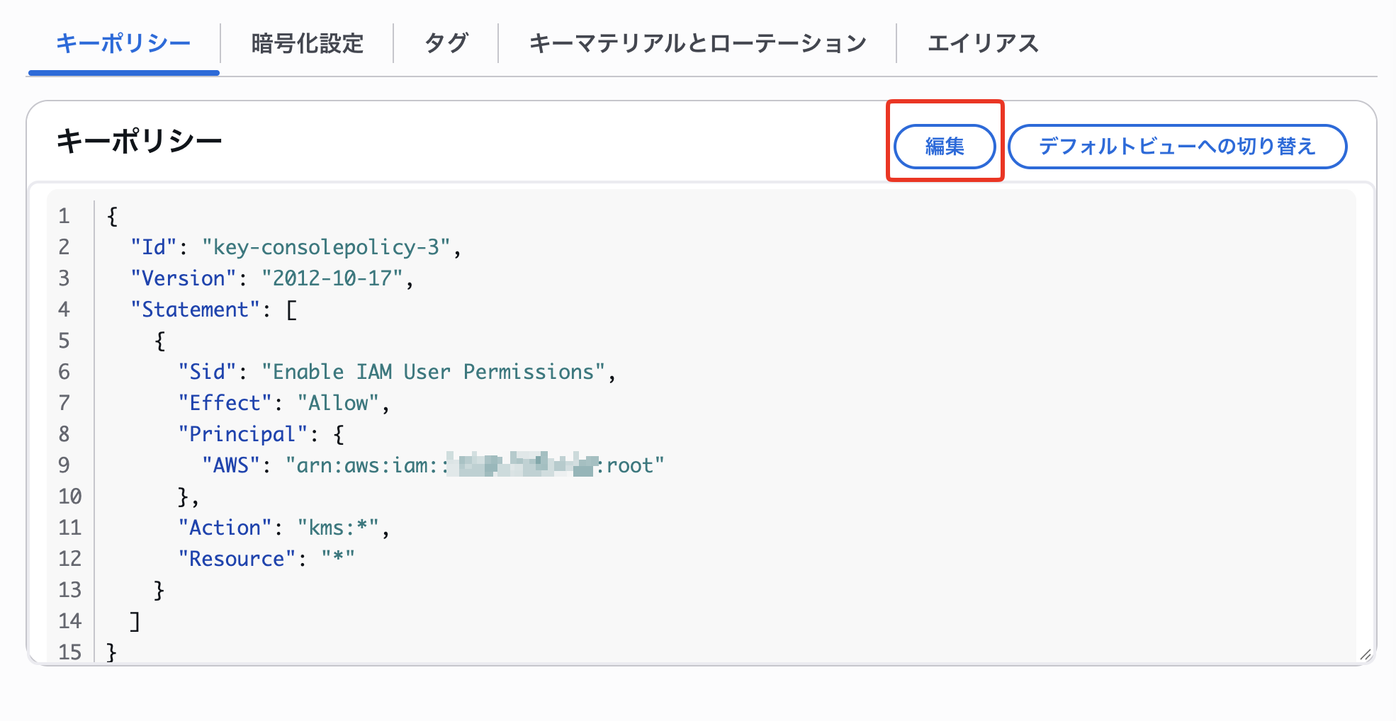Switch to the キーポリシー tab
Image resolution: width=1396 pixels, height=721 pixels.
pyautogui.click(x=123, y=43)
